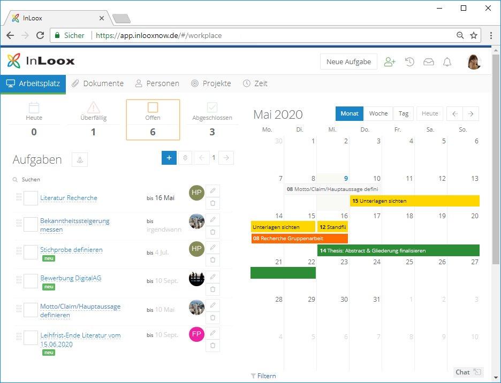501x383 pixels.
Task: Select the Heute task filter tile
Action: tap(34, 120)
